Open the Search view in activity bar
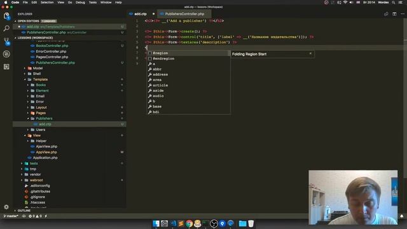 point(6,28)
